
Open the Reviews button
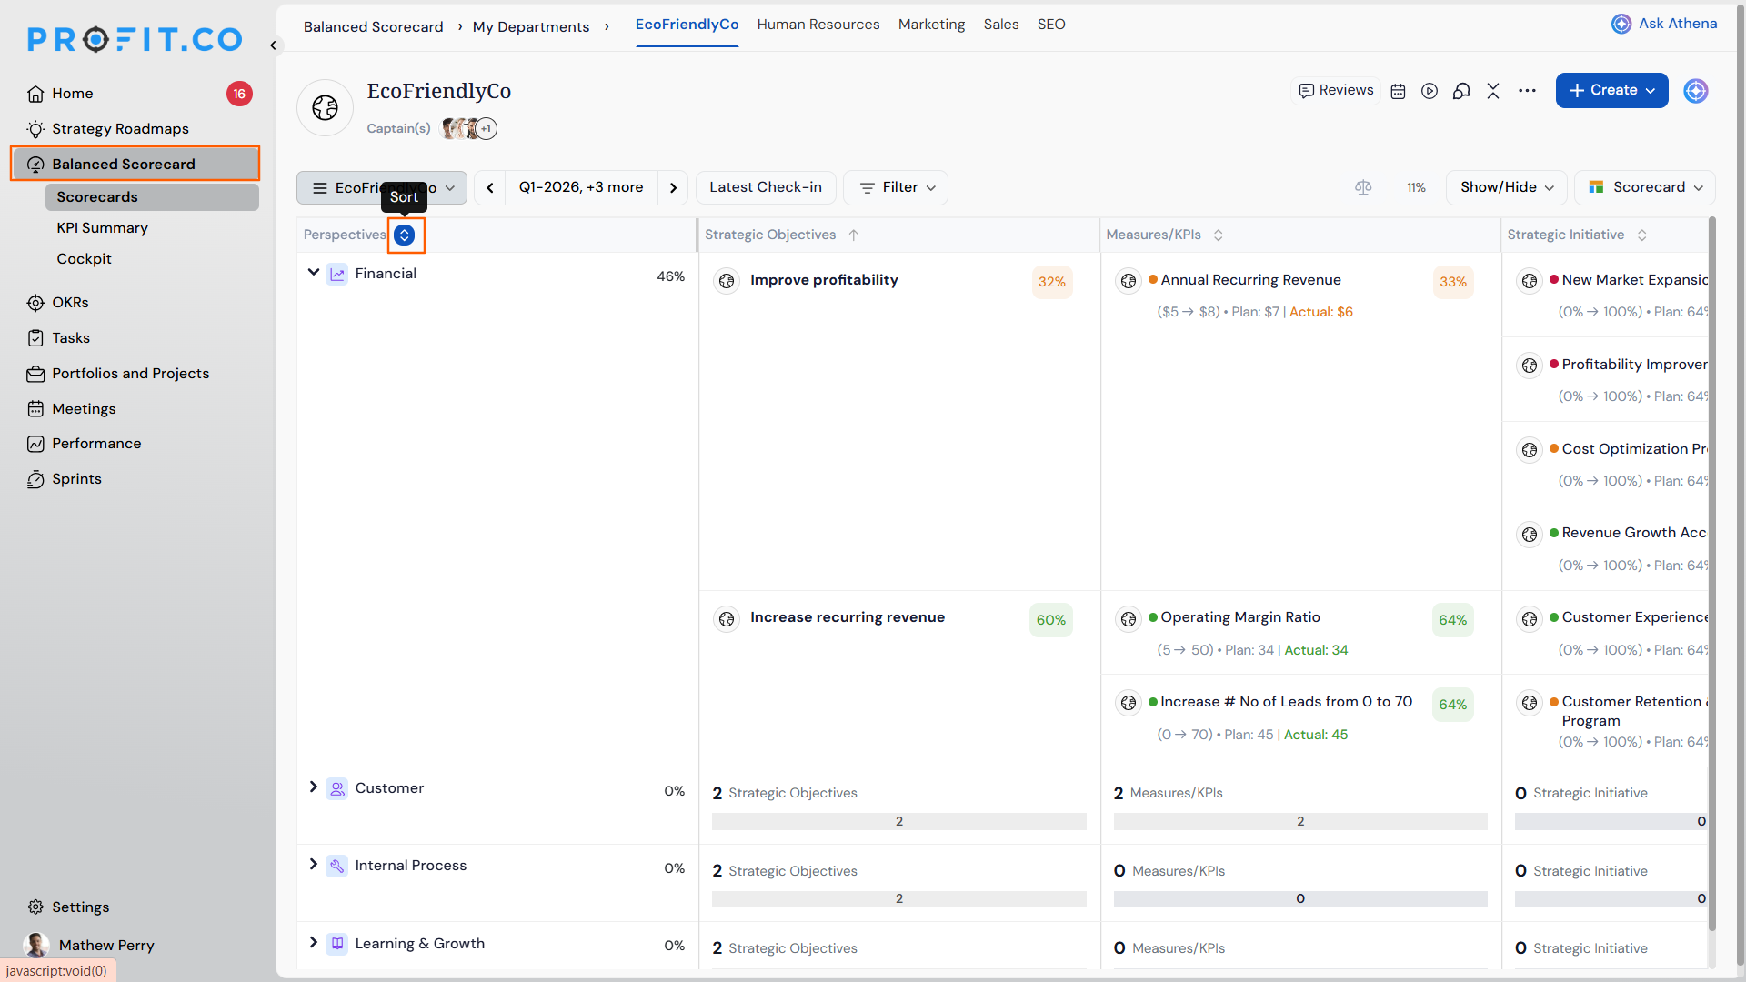1336,90
